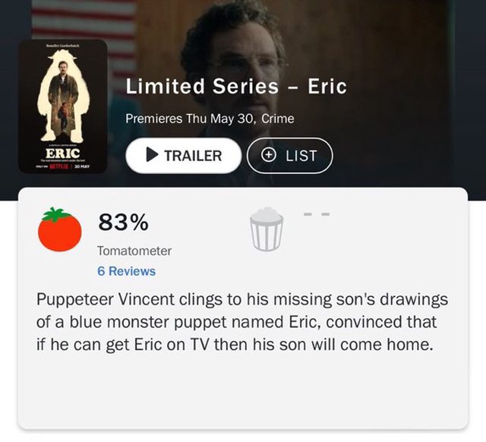Click the play triangle icon in Trailer

pos(152,154)
